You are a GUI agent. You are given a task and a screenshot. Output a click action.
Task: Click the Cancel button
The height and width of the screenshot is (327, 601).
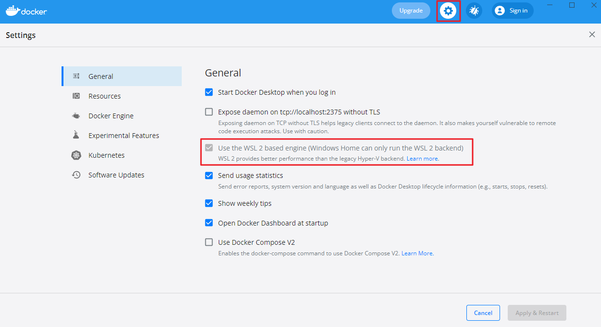pos(483,313)
